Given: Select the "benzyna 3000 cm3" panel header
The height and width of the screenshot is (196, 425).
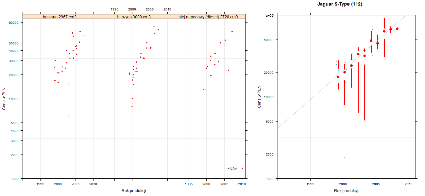Looking at the screenshot, I should point(134,17).
